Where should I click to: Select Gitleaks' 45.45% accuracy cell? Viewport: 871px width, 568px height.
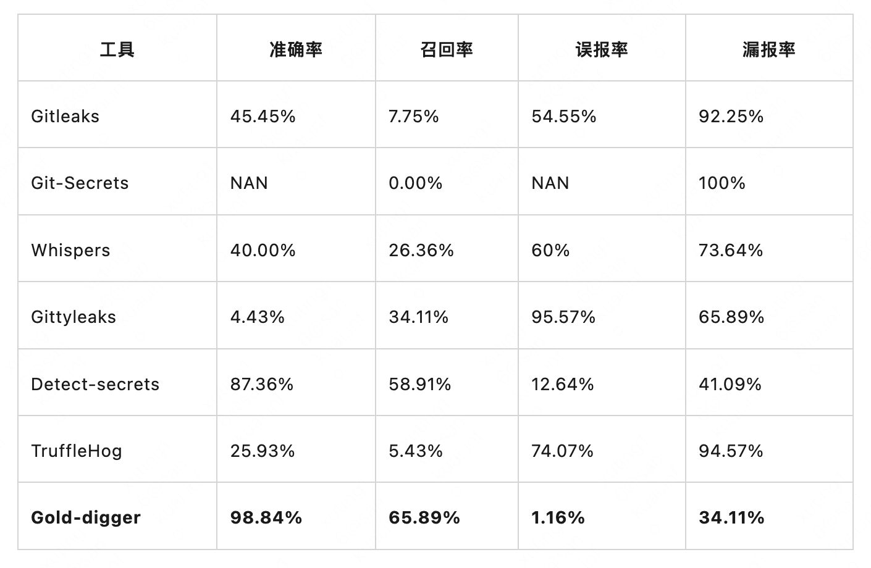click(263, 116)
